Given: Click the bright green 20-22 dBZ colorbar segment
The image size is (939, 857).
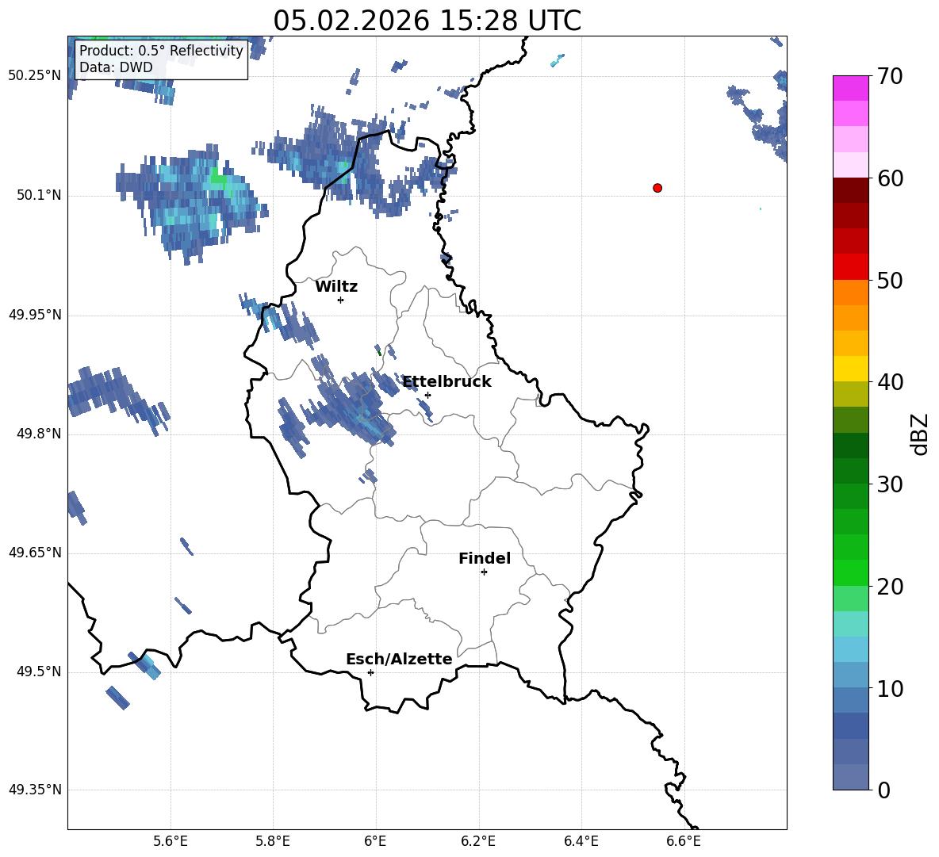Looking at the screenshot, I should 851,572.
